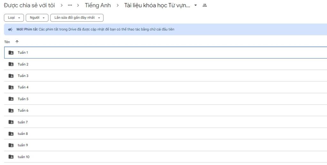Open the Tuần 6 shared folder icon
Image resolution: width=327 pixels, height=165 pixels.
[x=11, y=110]
